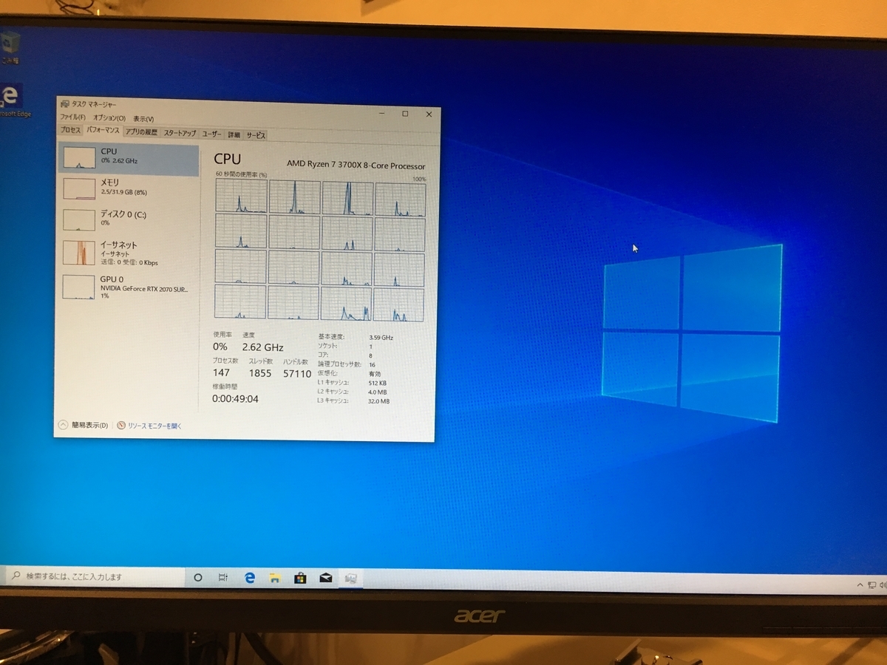Maximize the Task Manager window
This screenshot has height=665, width=887.
(x=405, y=114)
